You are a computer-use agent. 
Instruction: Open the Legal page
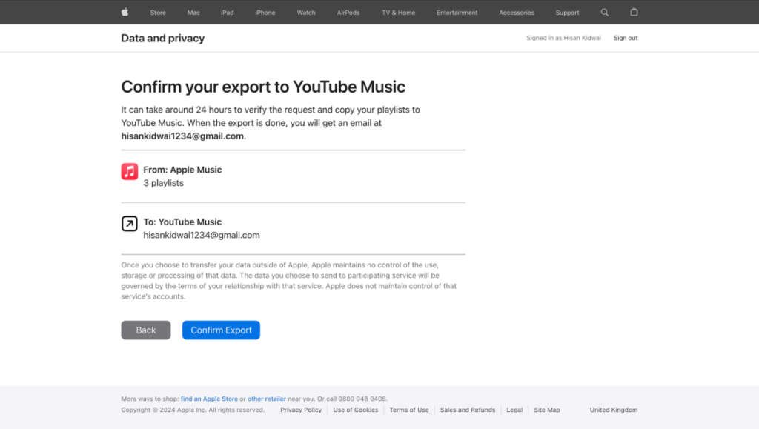514,409
